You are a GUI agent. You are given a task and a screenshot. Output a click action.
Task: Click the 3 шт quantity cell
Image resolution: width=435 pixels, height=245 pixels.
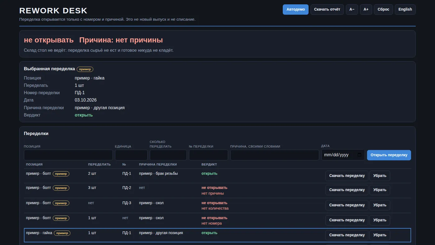click(x=92, y=188)
